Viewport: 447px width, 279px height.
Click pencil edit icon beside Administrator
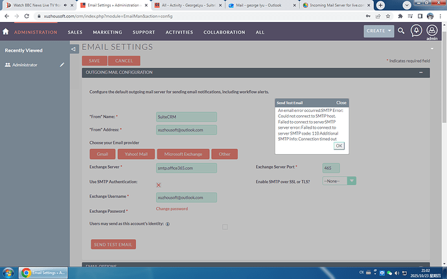click(62, 65)
